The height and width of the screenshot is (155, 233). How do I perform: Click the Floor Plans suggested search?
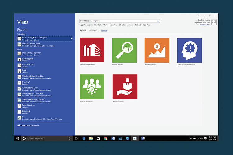(146, 25)
